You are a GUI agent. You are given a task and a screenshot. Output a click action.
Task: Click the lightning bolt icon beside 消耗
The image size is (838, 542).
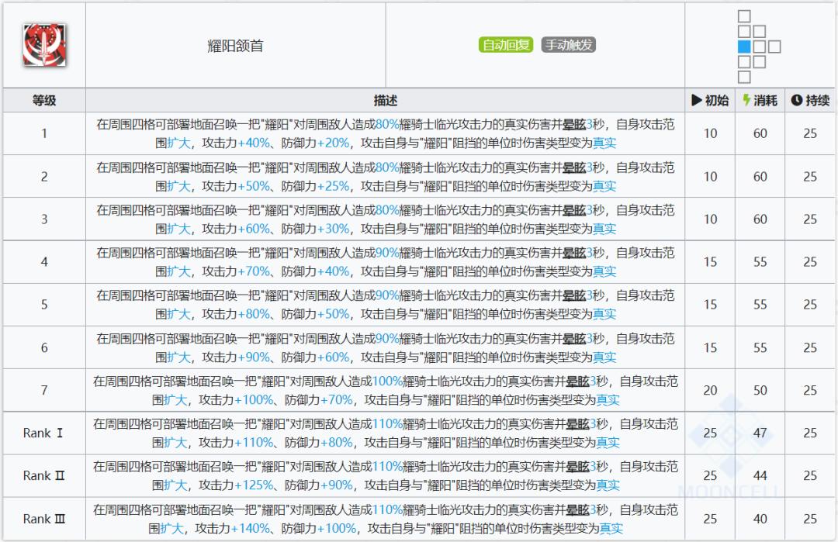[x=745, y=100]
